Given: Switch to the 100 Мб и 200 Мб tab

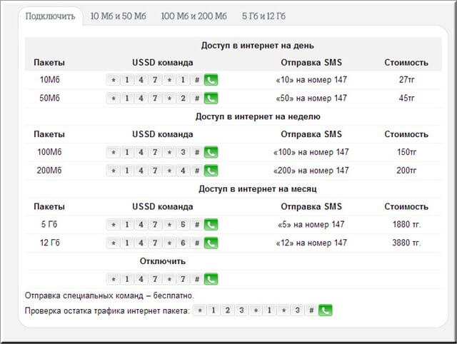Looking at the screenshot, I should [194, 16].
